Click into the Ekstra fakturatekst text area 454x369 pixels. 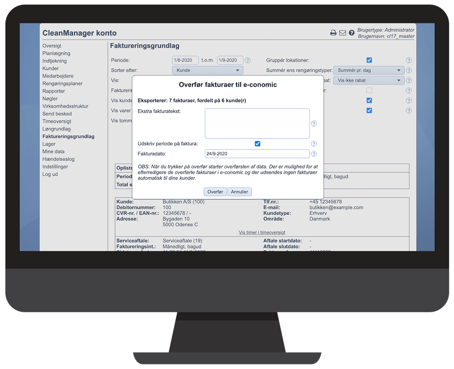point(257,123)
